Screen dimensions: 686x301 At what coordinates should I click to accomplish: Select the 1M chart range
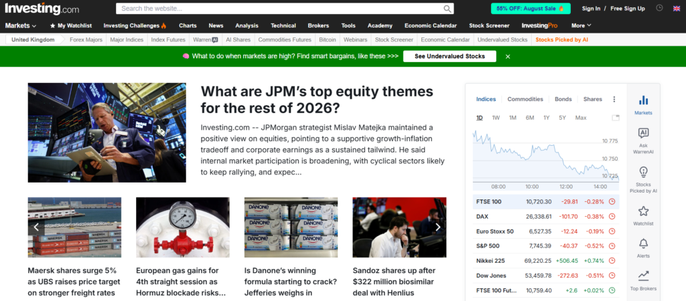pos(512,118)
